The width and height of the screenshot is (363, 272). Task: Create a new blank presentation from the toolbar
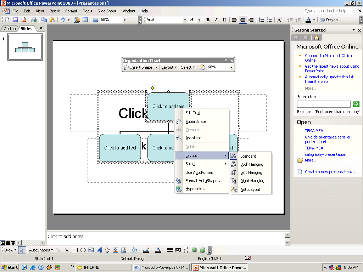pyautogui.click(x=7, y=20)
